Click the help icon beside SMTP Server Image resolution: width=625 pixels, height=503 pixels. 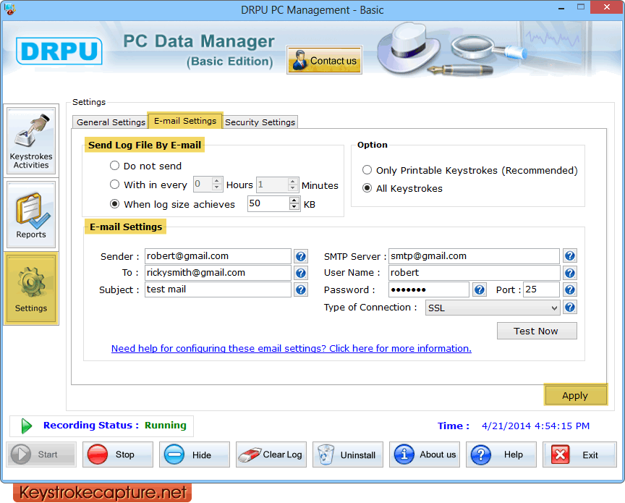pos(570,256)
